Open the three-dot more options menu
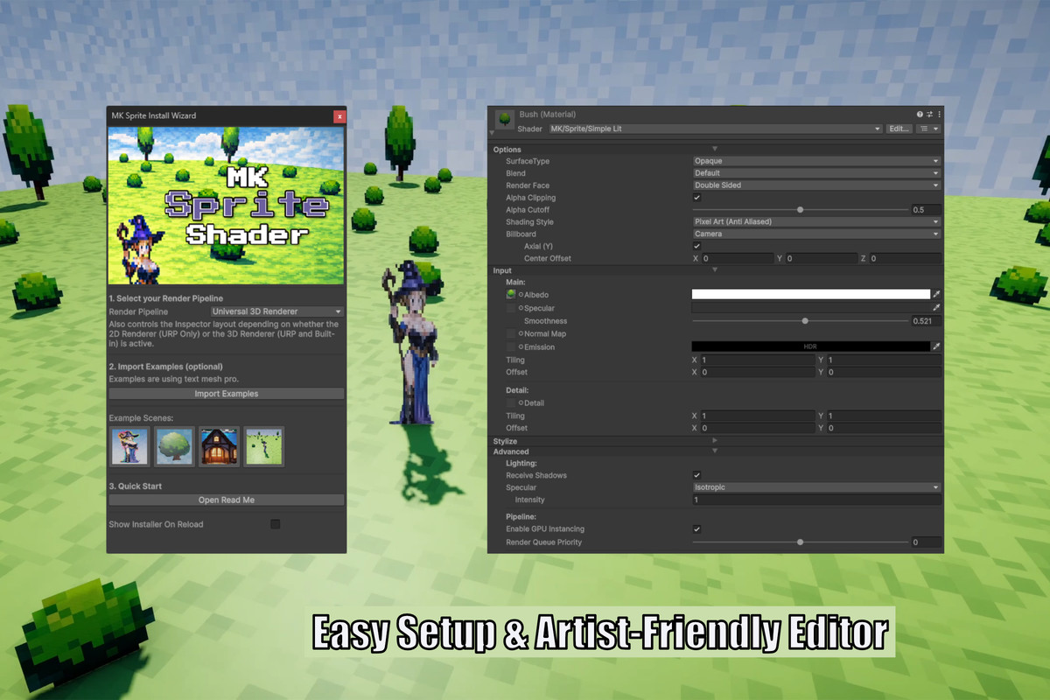Image resolution: width=1050 pixels, height=700 pixels. pyautogui.click(x=940, y=115)
